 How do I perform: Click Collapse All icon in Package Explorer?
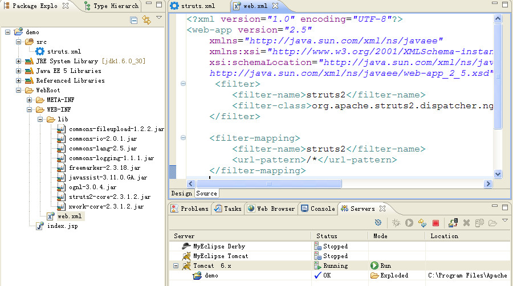pos(134,20)
